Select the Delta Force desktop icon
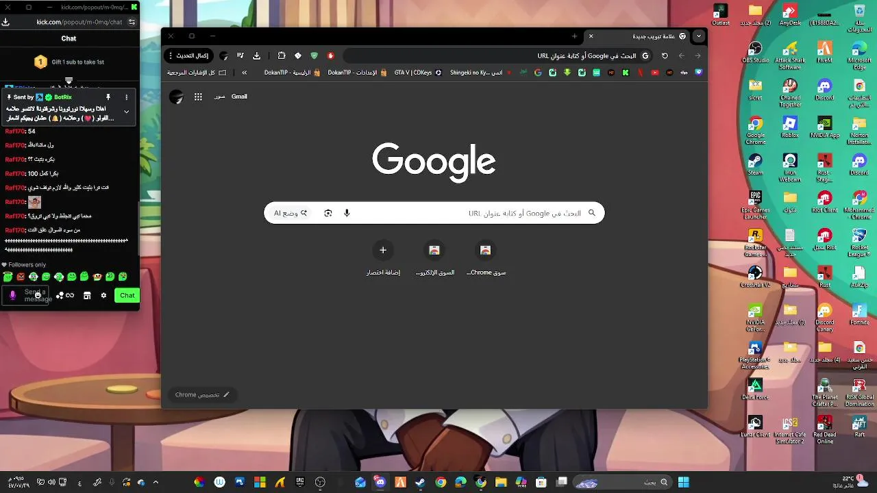This screenshot has width=877, height=493. (755, 389)
